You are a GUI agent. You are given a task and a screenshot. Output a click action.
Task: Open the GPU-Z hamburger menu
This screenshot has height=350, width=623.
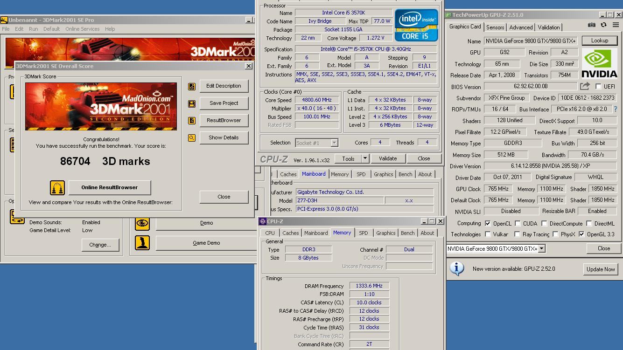click(615, 25)
